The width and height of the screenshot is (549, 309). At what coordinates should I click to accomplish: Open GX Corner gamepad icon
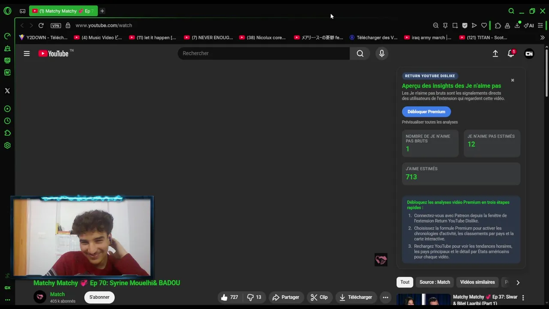click(22, 11)
